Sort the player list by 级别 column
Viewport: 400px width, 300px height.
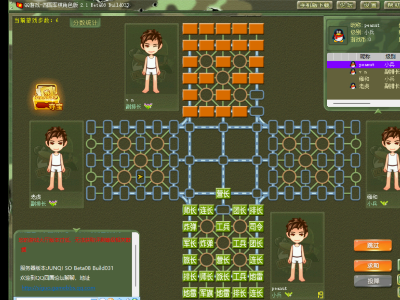coord(390,56)
